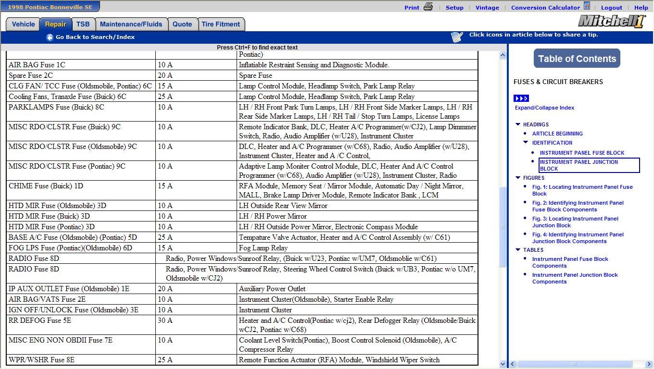
Task: Click the share-a-tip notepad icon
Action: tap(457, 37)
